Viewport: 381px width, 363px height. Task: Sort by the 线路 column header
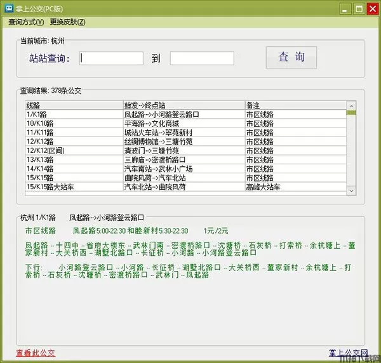74,105
